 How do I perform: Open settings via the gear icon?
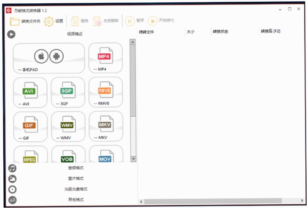pyautogui.click(x=49, y=22)
